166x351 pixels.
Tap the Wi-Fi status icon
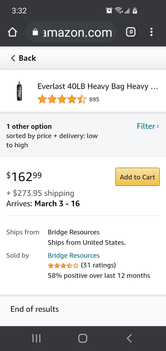(119, 11)
